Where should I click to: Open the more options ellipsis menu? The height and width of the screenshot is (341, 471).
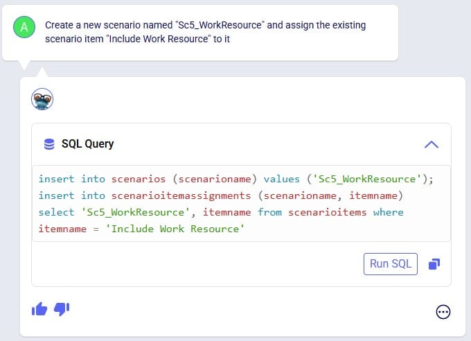[443, 312]
